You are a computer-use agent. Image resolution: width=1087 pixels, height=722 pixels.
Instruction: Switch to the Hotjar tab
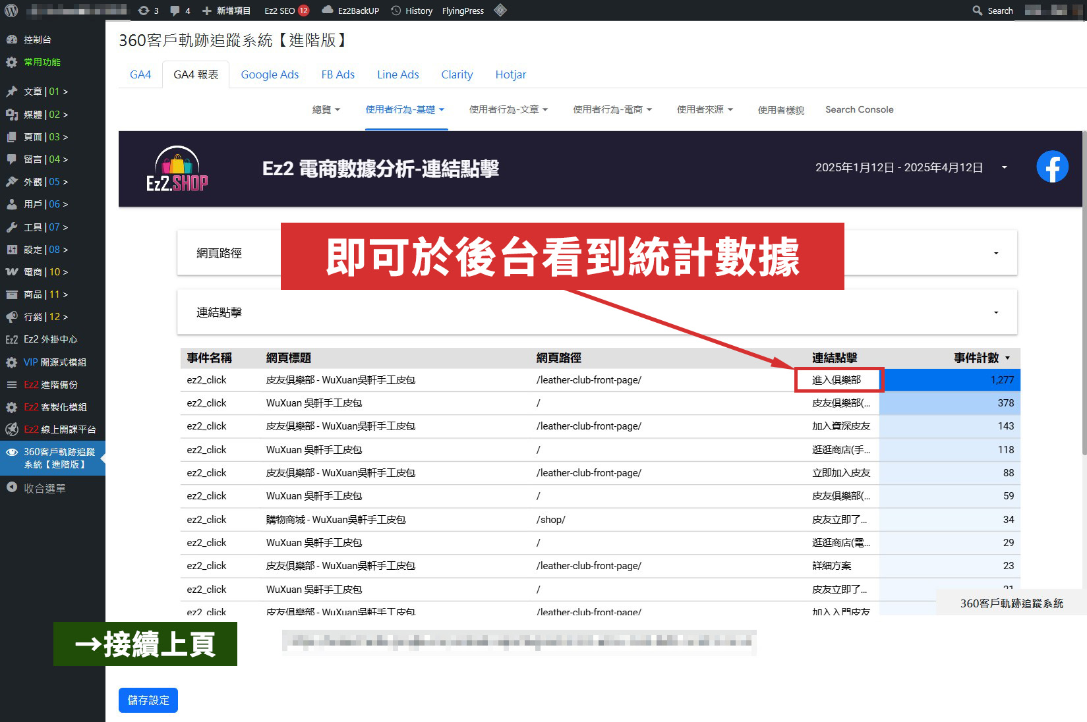511,74
